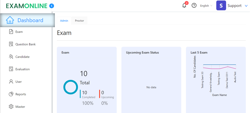250x113 pixels.
Task: Click the Dashboard home icon
Action: pos(10,20)
